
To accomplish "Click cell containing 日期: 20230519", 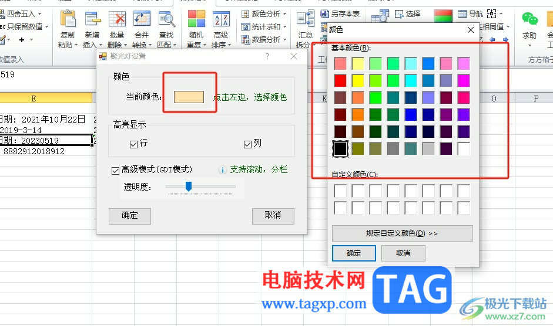I will pyautogui.click(x=46, y=141).
